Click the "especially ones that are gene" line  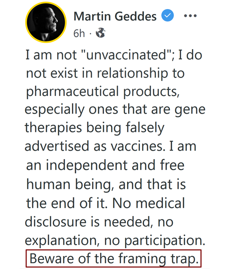115,110
